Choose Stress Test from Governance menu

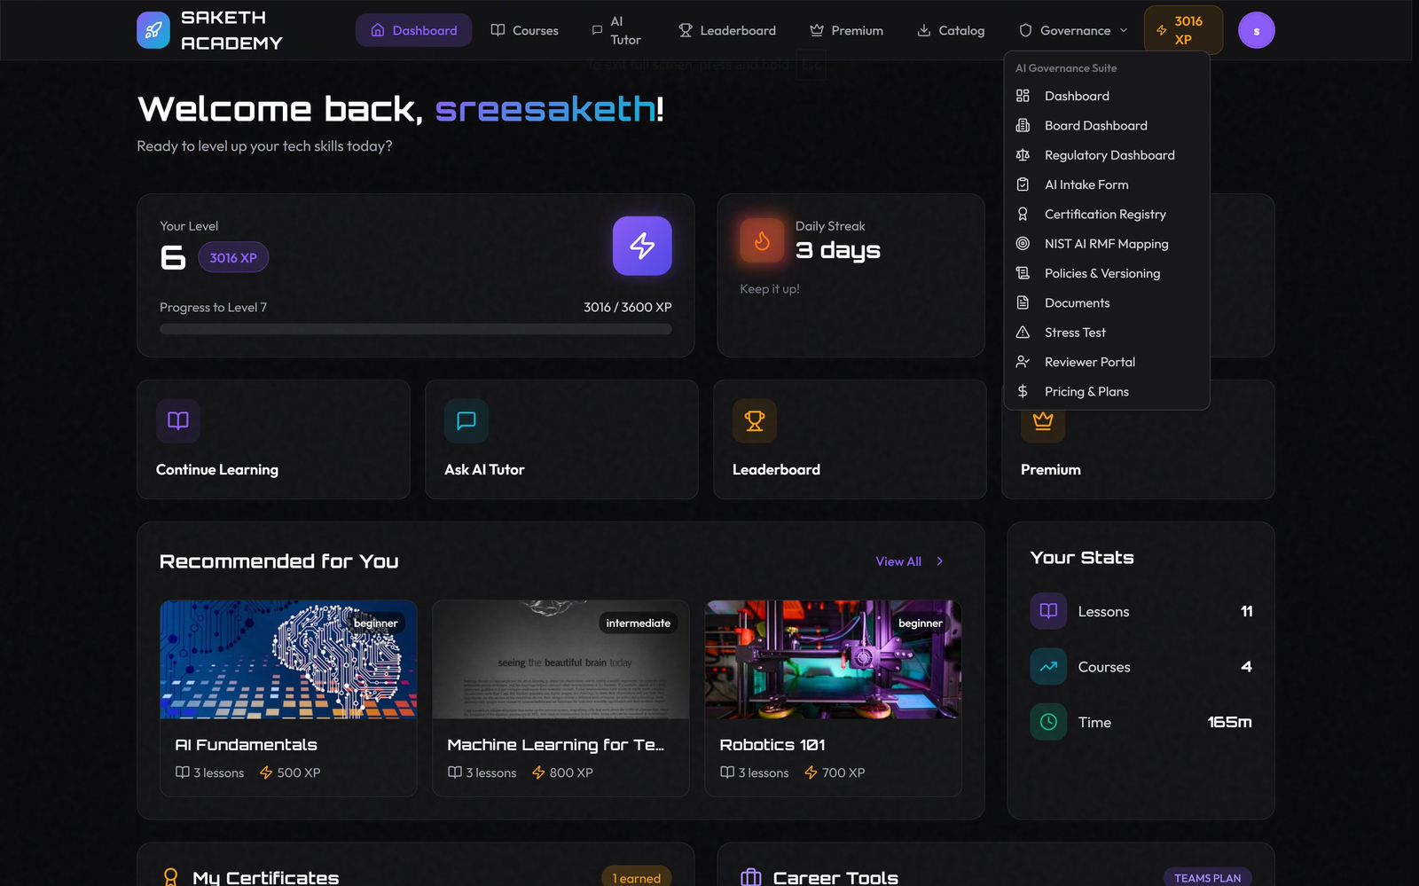(1075, 333)
